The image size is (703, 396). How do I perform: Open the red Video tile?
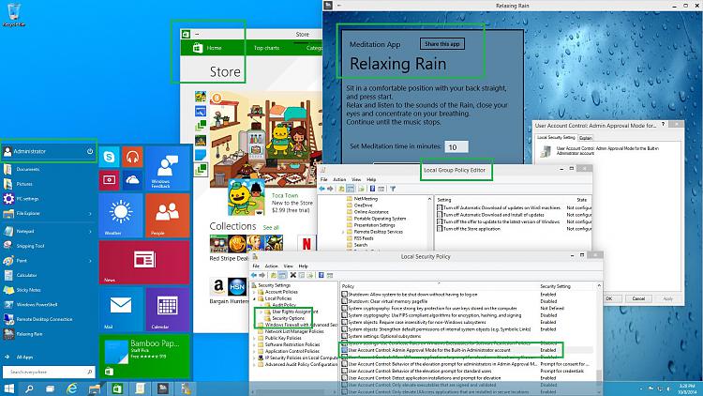coord(109,180)
